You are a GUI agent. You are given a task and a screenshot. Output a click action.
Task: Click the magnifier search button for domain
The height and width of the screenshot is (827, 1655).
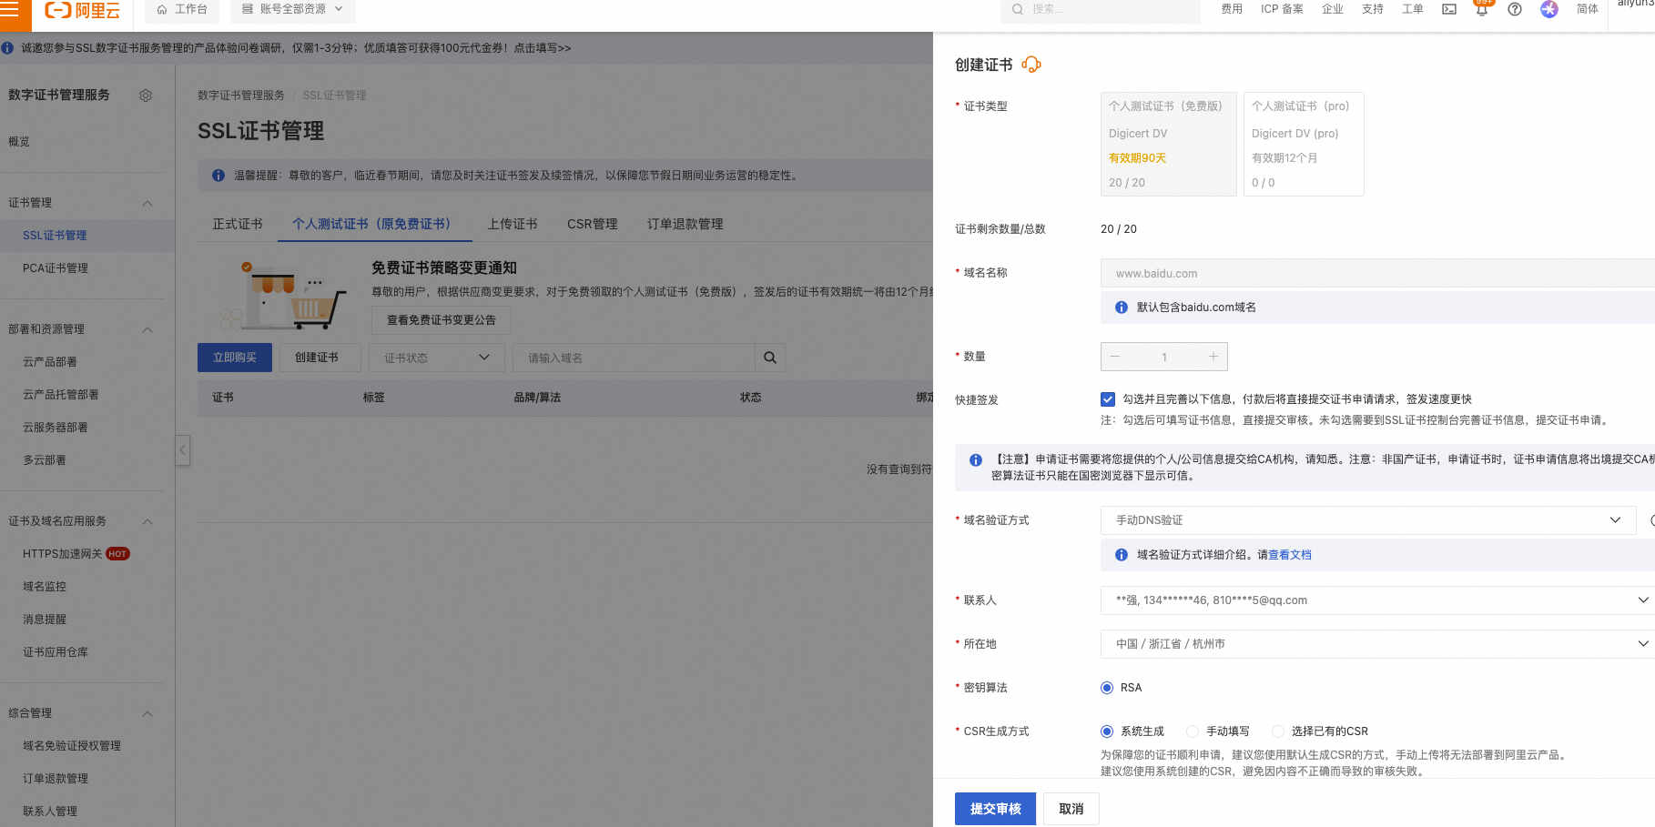[x=770, y=358]
